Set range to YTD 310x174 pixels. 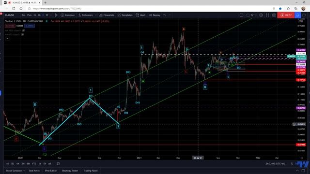34,163
